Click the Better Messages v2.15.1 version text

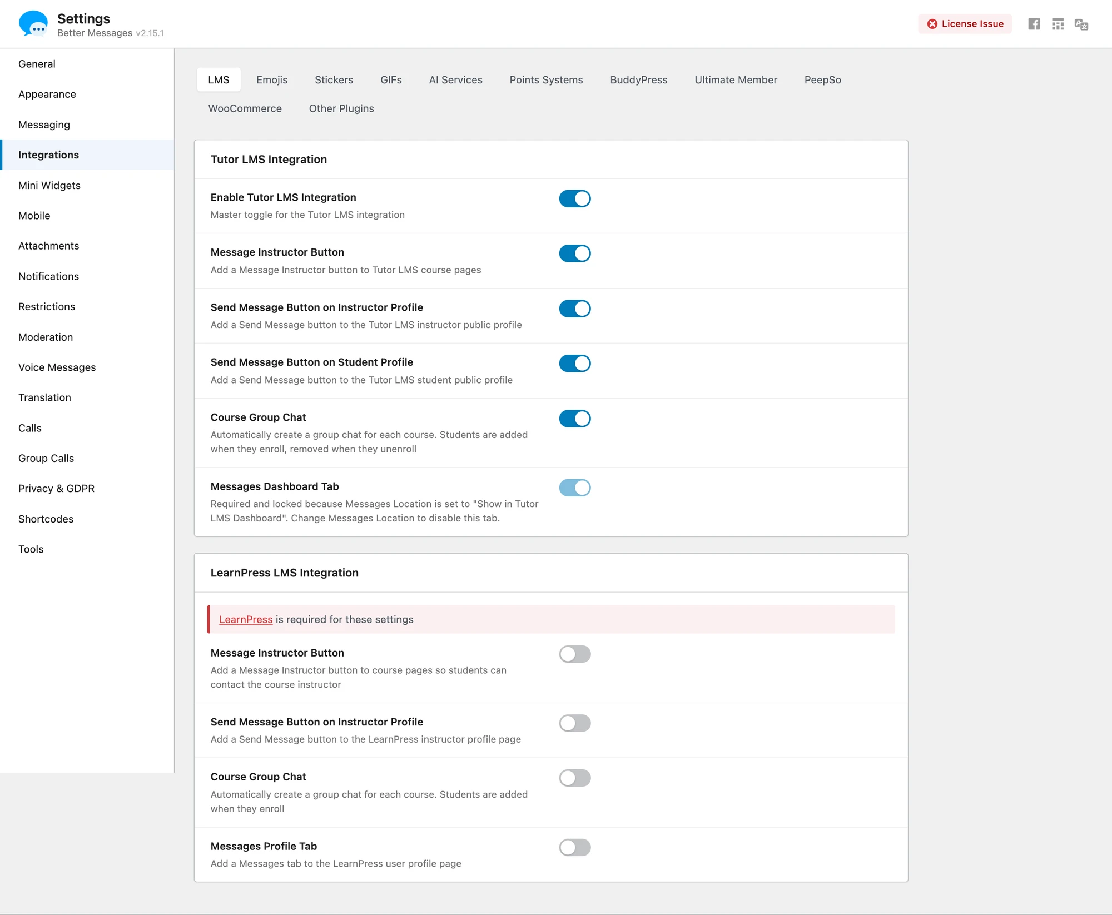[110, 33]
